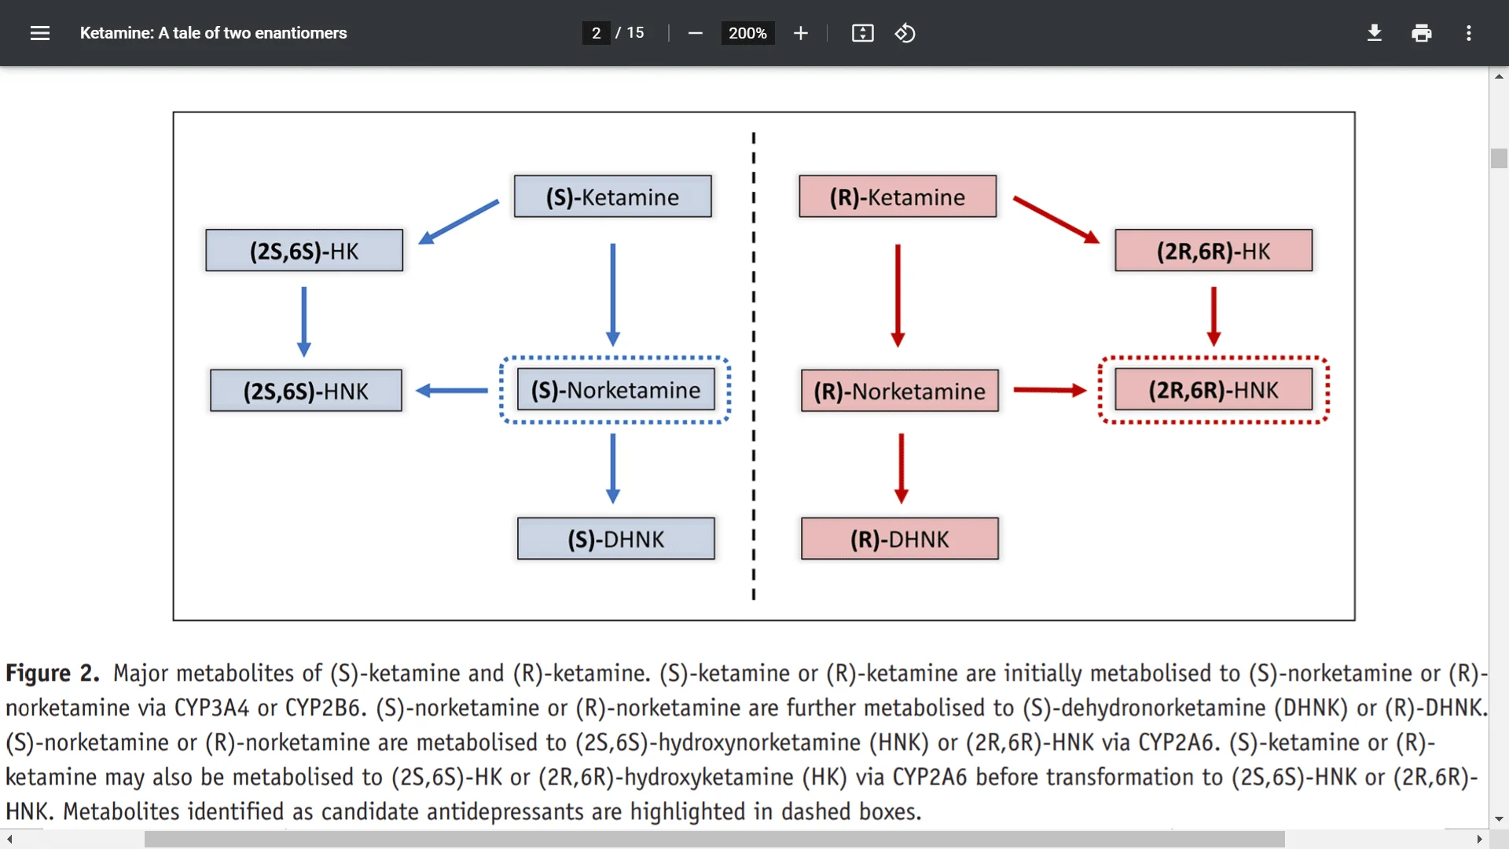Viewport: 1509px width, 849px height.
Task: Click 'CYP2B6' in the caption
Action: point(326,708)
